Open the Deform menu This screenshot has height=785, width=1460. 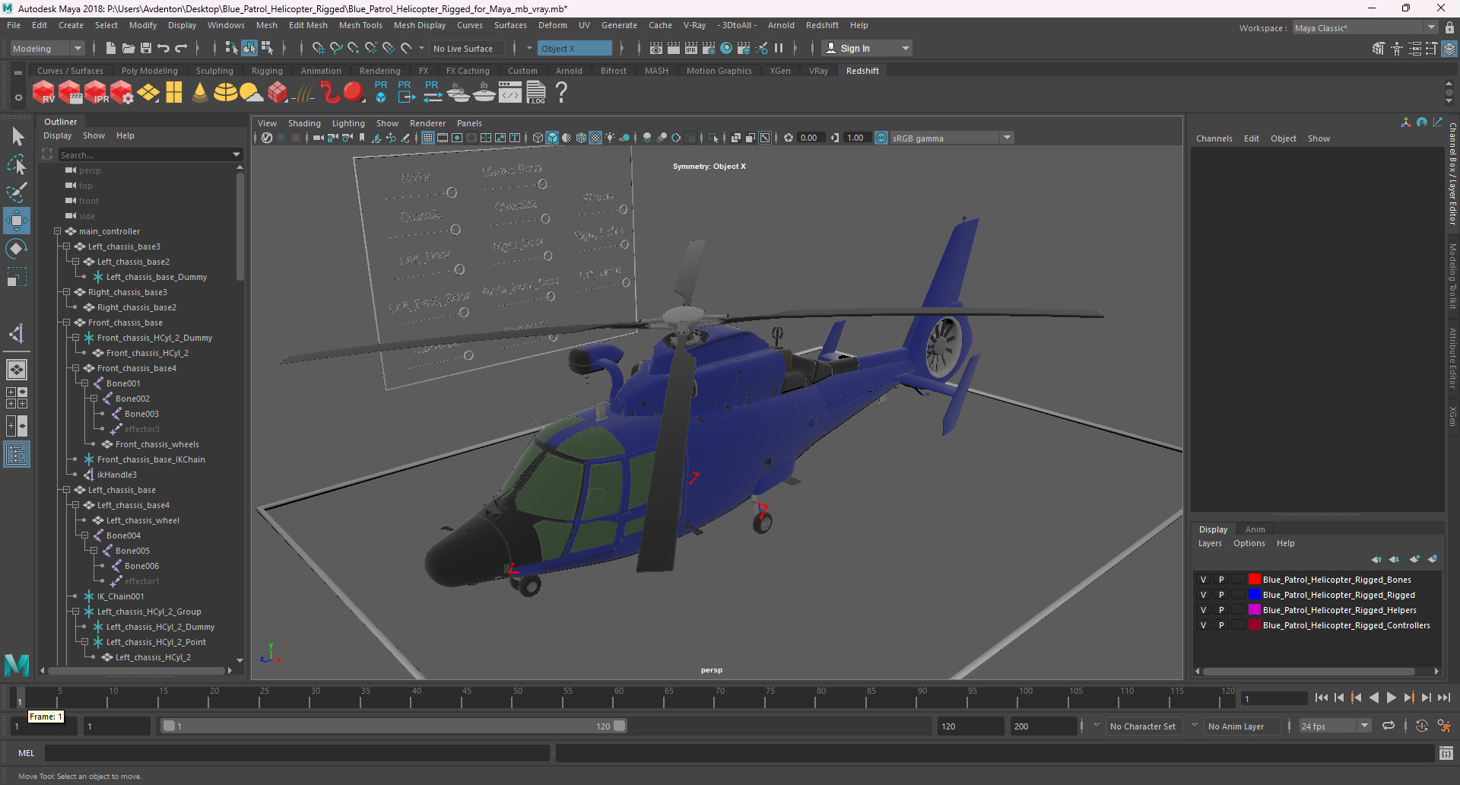point(553,25)
